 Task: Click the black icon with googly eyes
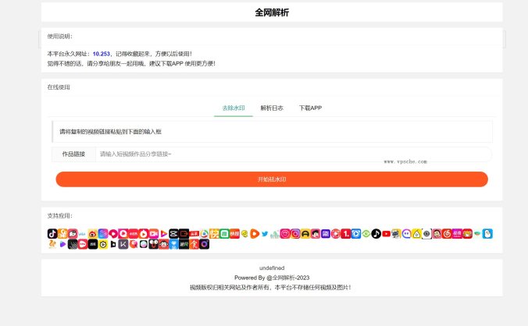153,244
